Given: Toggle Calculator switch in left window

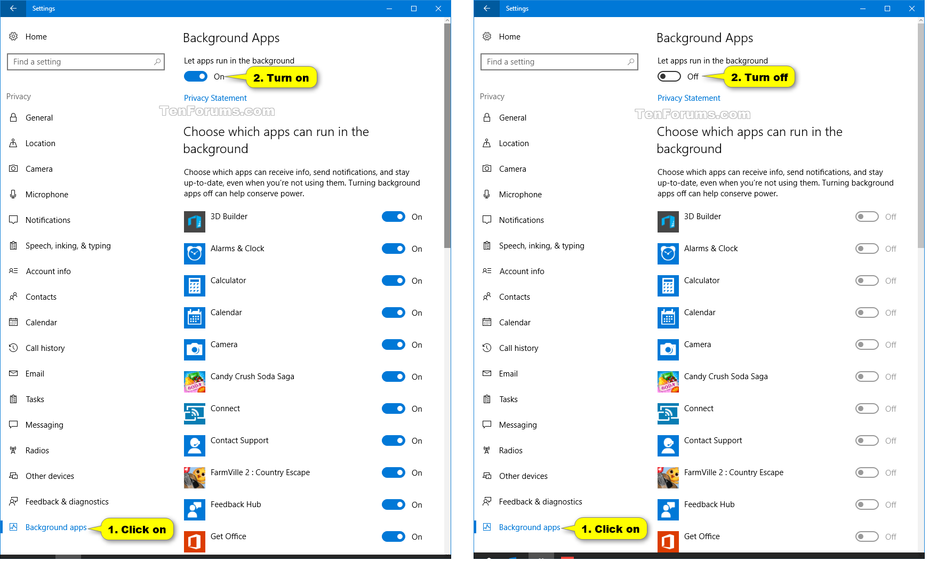Looking at the screenshot, I should (394, 280).
